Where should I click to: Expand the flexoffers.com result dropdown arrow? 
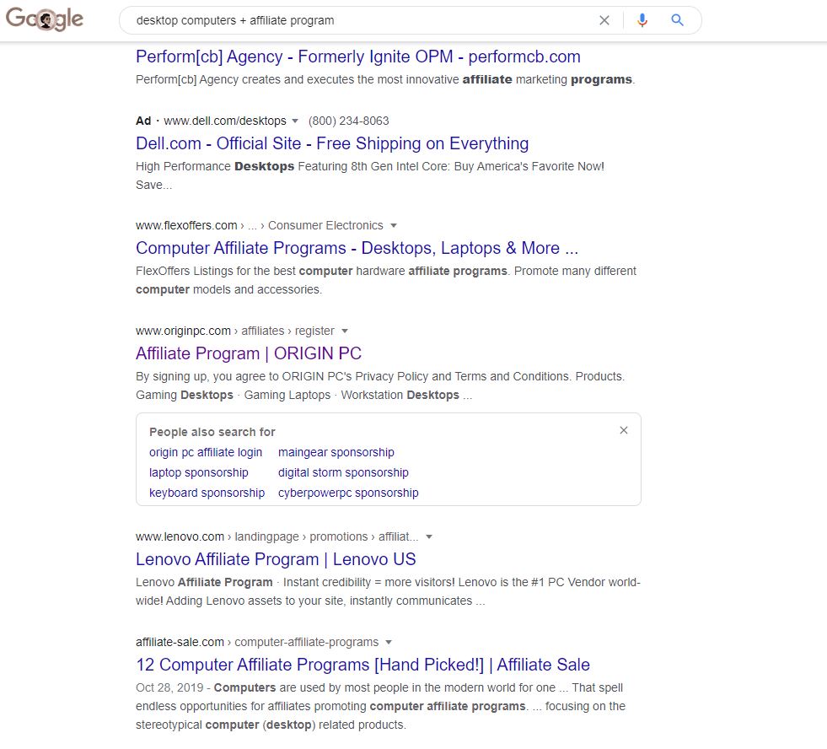tap(394, 225)
